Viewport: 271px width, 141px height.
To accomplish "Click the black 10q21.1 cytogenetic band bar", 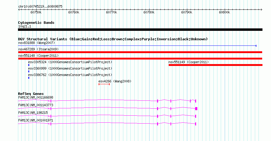I will pos(140,30).
